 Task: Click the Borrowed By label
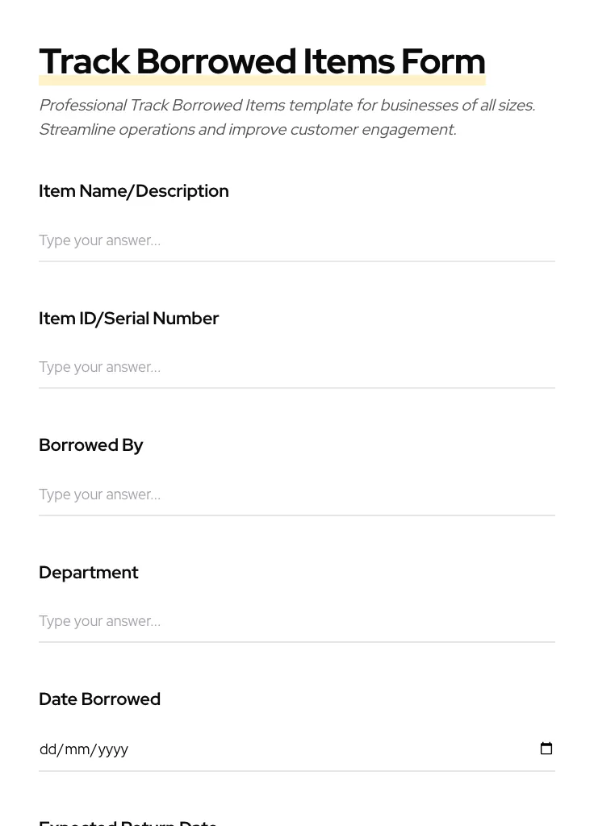coord(90,445)
